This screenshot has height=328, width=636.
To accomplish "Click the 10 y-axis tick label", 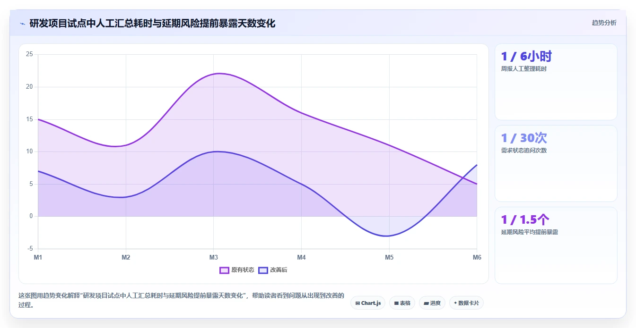I will tap(29, 151).
